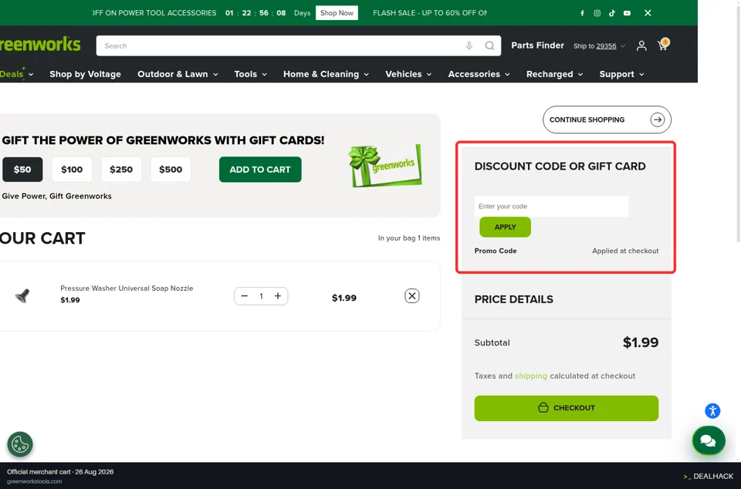The height and width of the screenshot is (489, 741).
Task: Expand the Recharged menu
Action: [554, 74]
